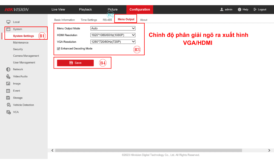Click the Vehicle Detection car icon
274x164 pixels.
click(x=8, y=105)
